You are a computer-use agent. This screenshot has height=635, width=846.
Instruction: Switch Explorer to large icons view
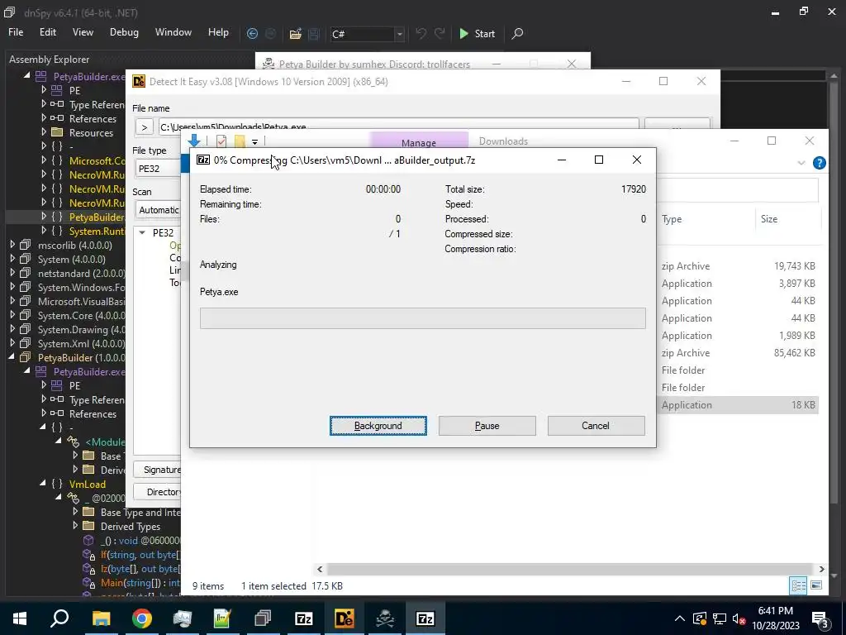click(x=816, y=586)
